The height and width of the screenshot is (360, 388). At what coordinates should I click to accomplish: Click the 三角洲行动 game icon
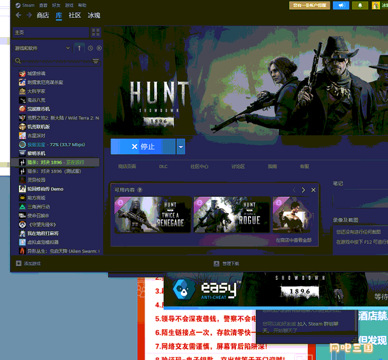pyautogui.click(x=22, y=207)
